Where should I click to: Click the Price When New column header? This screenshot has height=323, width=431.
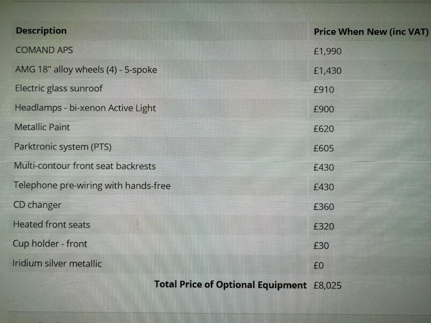371,32
